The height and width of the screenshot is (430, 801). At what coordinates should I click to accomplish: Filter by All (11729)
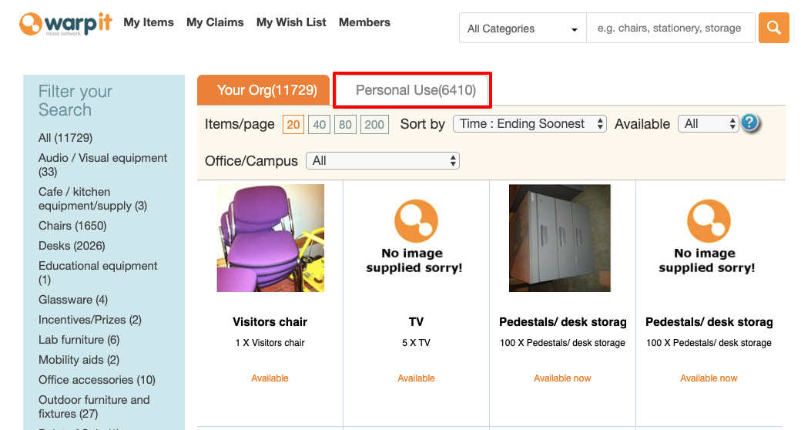tap(65, 137)
